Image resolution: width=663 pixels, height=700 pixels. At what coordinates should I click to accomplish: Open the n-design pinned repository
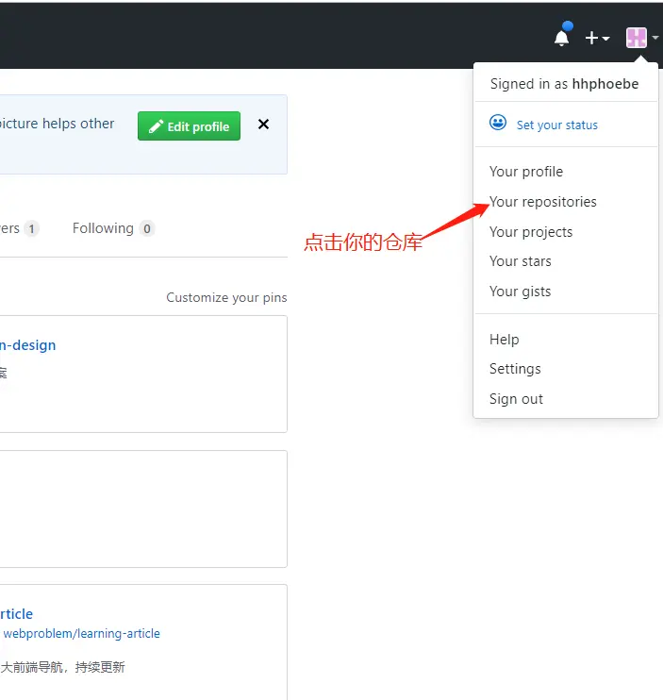pyautogui.click(x=27, y=345)
